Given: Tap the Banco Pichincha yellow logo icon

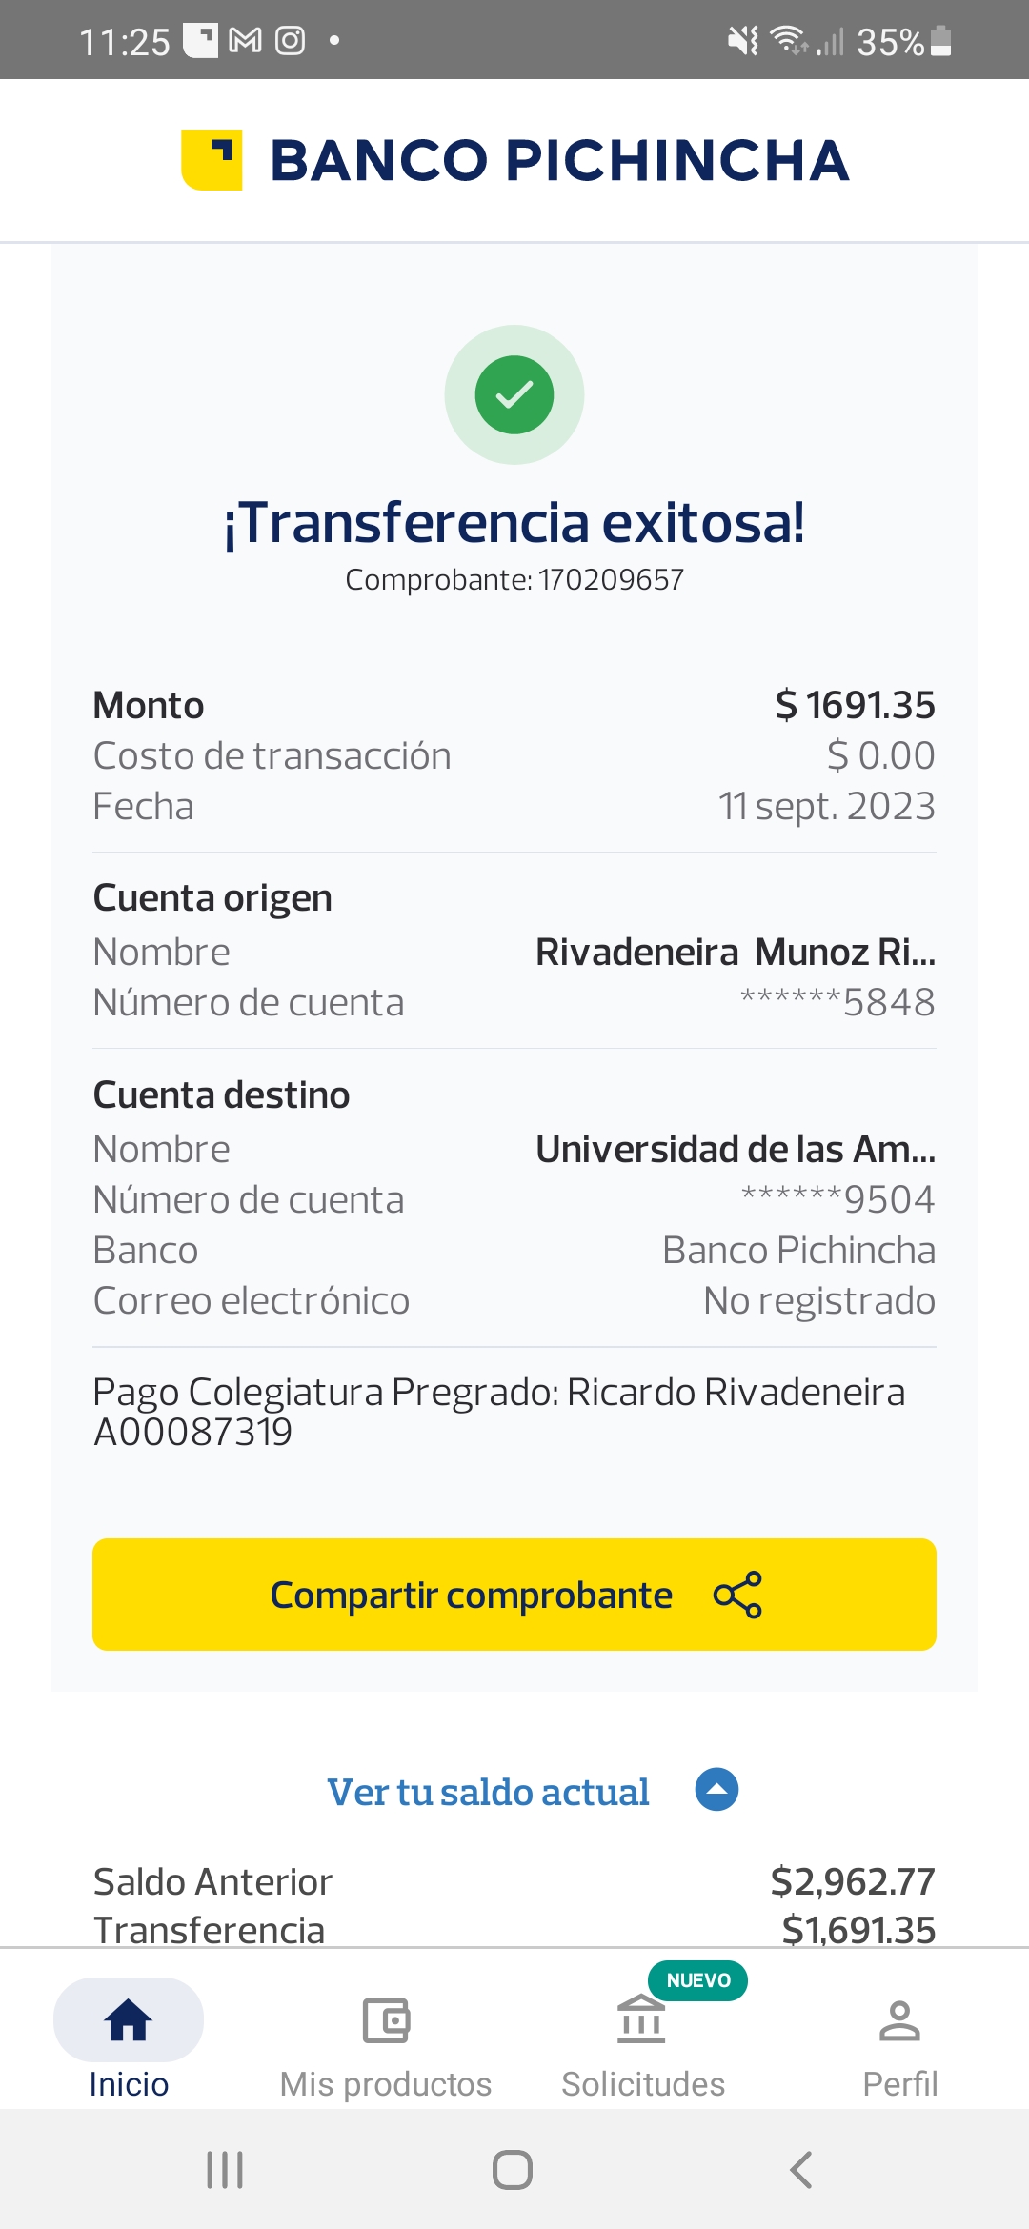Looking at the screenshot, I should pyautogui.click(x=212, y=159).
